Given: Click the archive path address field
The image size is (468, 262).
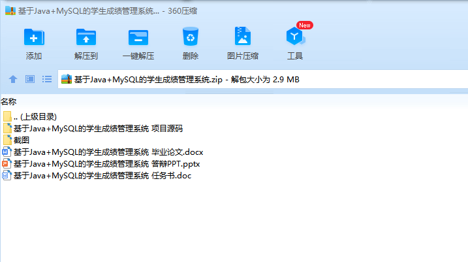Looking at the screenshot, I should click(x=262, y=79).
